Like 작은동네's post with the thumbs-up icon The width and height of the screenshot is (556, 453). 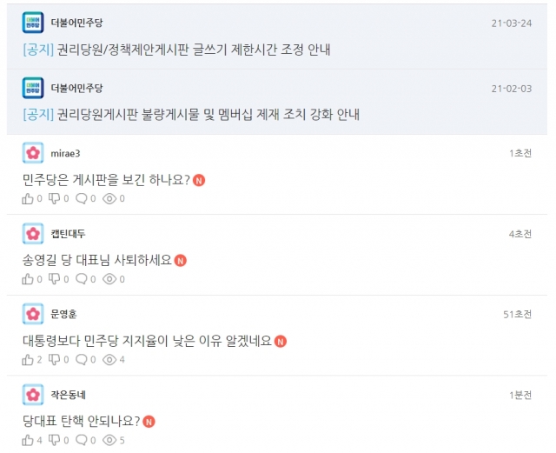[28, 440]
